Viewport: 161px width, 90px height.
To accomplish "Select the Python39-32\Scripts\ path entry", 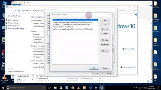I will 75,20.
